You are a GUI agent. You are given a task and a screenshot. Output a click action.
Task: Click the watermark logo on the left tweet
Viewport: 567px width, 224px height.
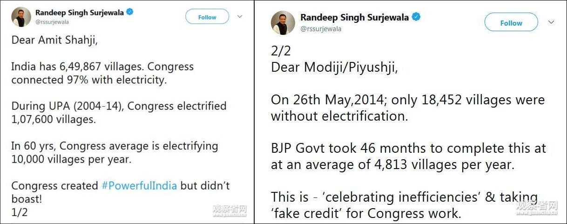[x=229, y=210]
